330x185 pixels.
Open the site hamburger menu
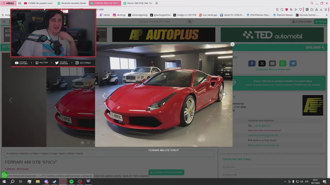click(4, 22)
